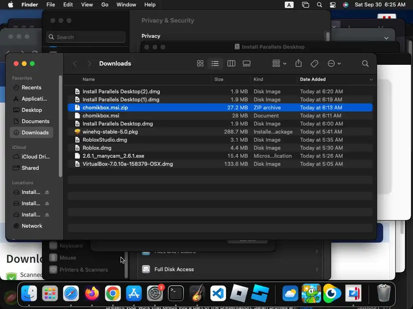The width and height of the screenshot is (413, 309).
Task: Open Google Chrome from the Dock
Action: [x=113, y=293]
